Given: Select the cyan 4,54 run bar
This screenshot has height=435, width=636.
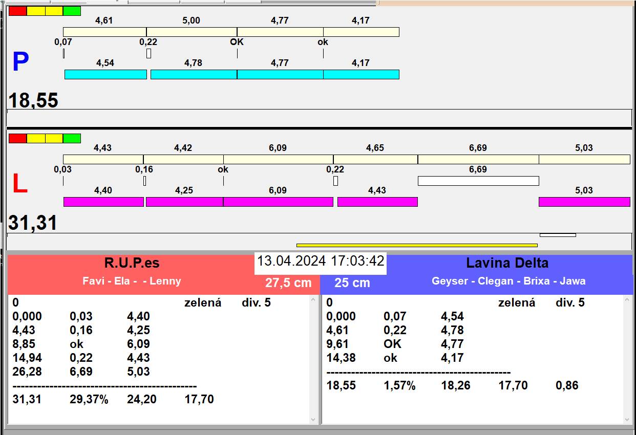Looking at the screenshot, I should coord(105,74).
